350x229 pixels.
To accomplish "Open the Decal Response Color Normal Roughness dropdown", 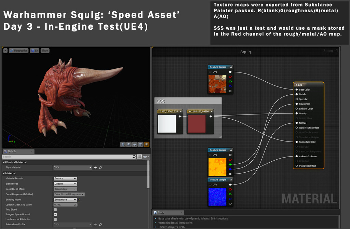I will click(x=69, y=194).
